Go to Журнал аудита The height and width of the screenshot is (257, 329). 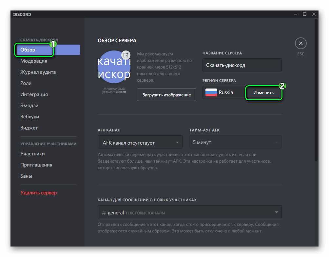pos(38,72)
